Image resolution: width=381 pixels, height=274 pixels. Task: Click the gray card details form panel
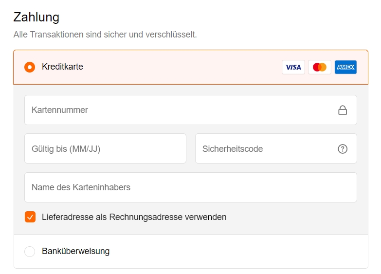191,160
